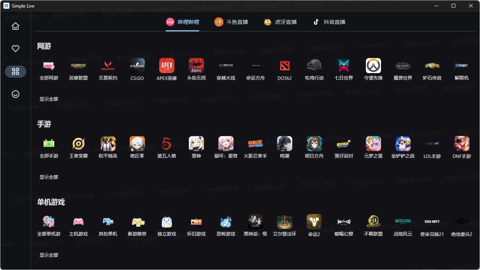The height and width of the screenshot is (270, 480).
Task: Open 第五人格 category
Action: [x=167, y=147]
